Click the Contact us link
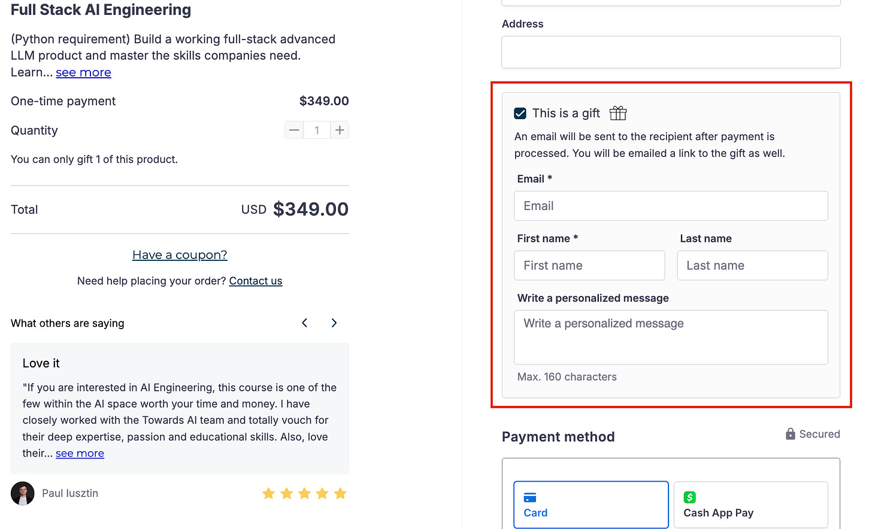872x529 pixels. tap(256, 281)
